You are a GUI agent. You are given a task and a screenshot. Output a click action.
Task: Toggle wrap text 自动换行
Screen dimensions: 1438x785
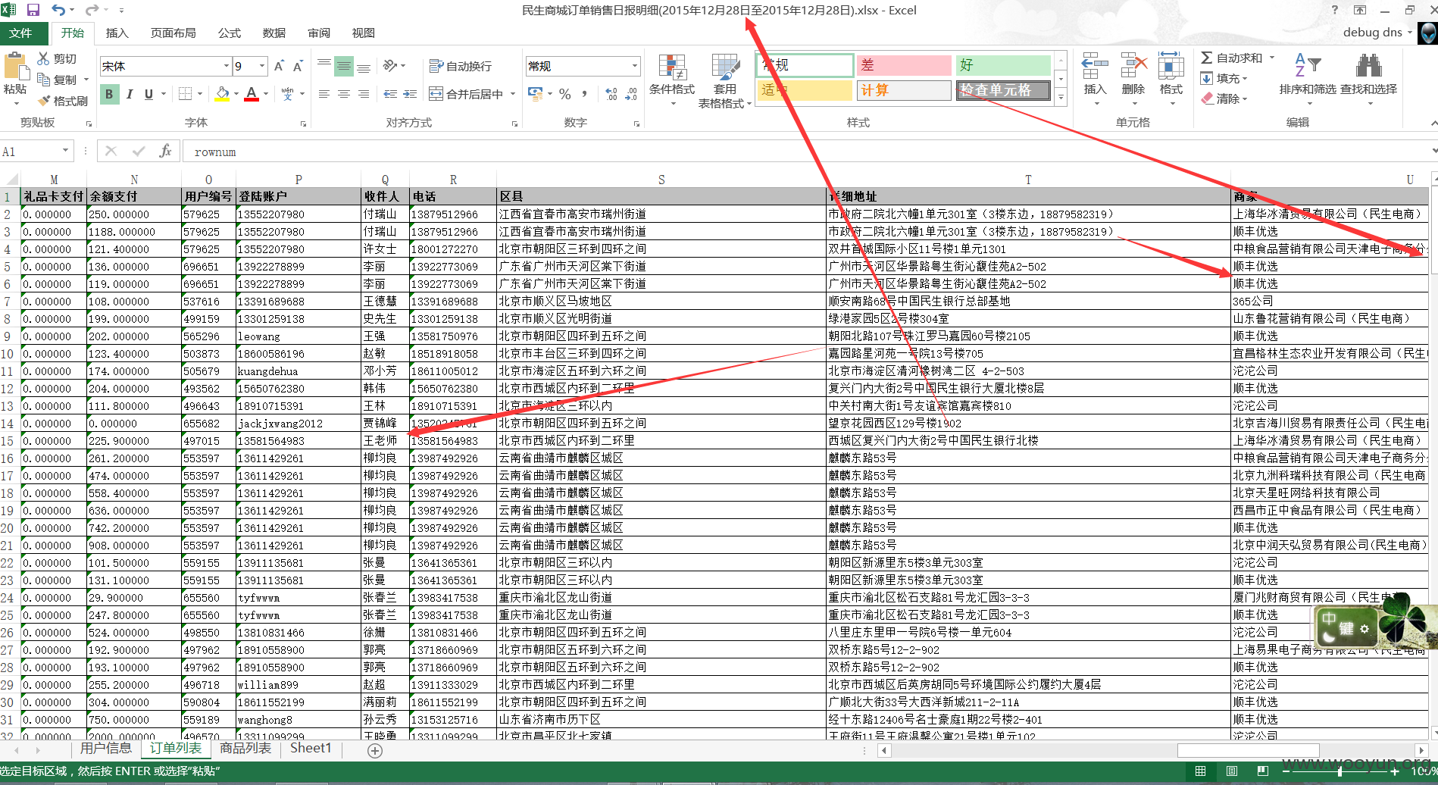(461, 66)
